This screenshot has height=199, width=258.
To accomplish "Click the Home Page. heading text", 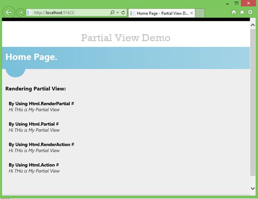I will click(31, 57).
